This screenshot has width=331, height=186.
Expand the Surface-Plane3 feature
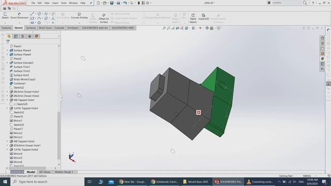click(7, 51)
